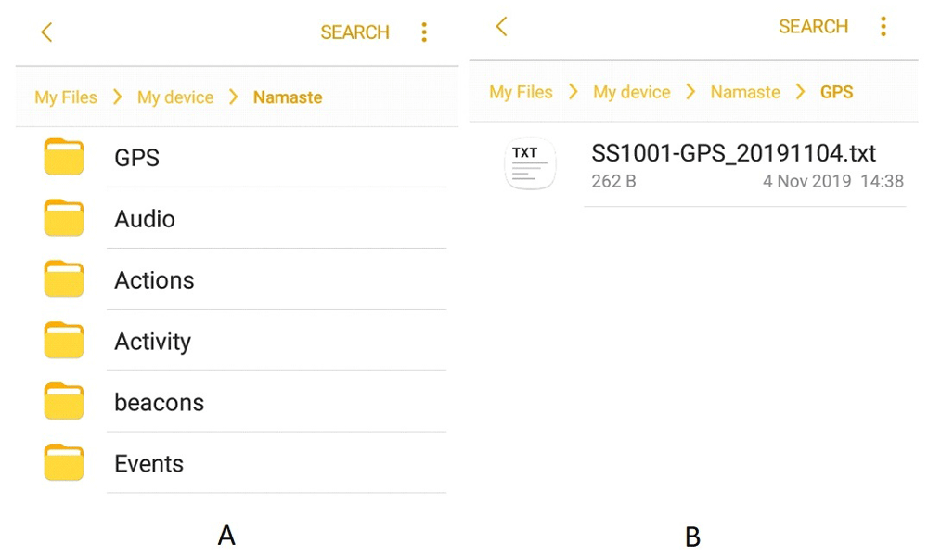
Task: Open the three-dot menu in panel A
Action: pos(424,32)
